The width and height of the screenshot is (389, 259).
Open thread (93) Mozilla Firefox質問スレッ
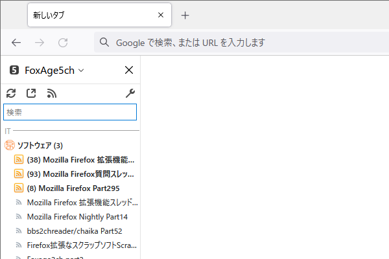point(80,174)
